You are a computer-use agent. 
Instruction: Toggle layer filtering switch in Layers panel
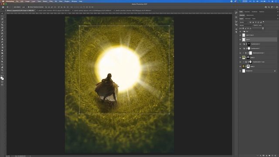pyautogui.click(x=263, y=22)
